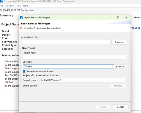Click the FSP Version label
This screenshot has height=113, width=141.
click(x=9, y=42)
